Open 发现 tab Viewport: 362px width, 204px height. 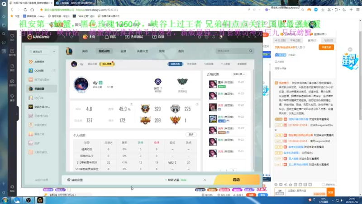coord(162,51)
